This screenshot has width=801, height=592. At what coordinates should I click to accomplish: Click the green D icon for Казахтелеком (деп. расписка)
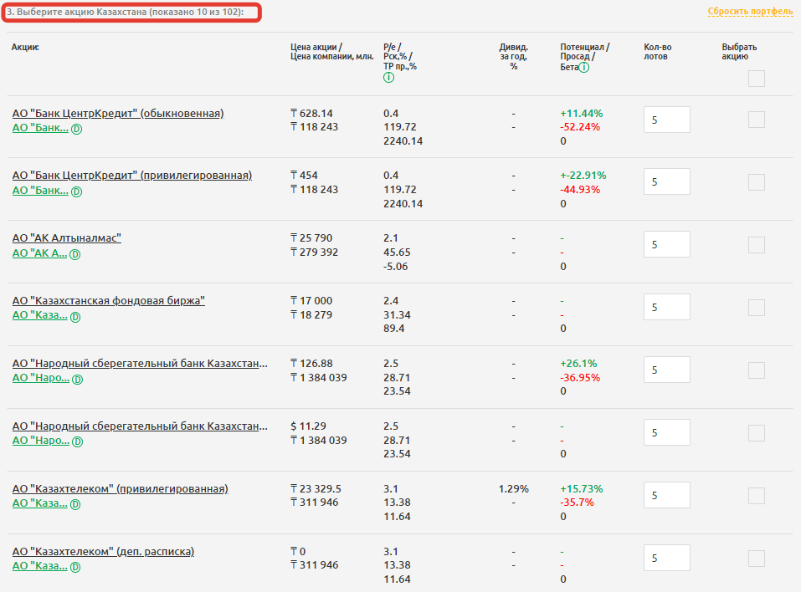point(75,567)
